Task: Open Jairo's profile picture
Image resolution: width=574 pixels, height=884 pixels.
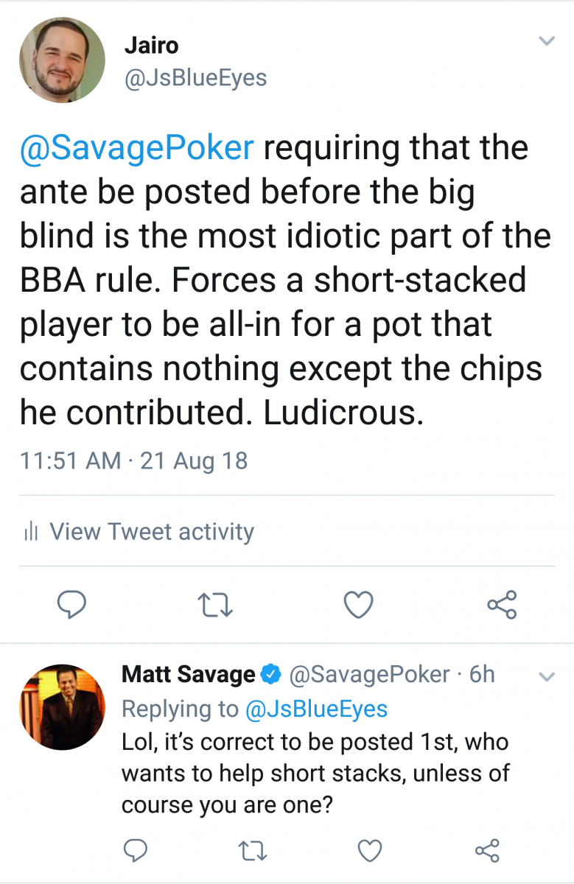Action: 62,60
